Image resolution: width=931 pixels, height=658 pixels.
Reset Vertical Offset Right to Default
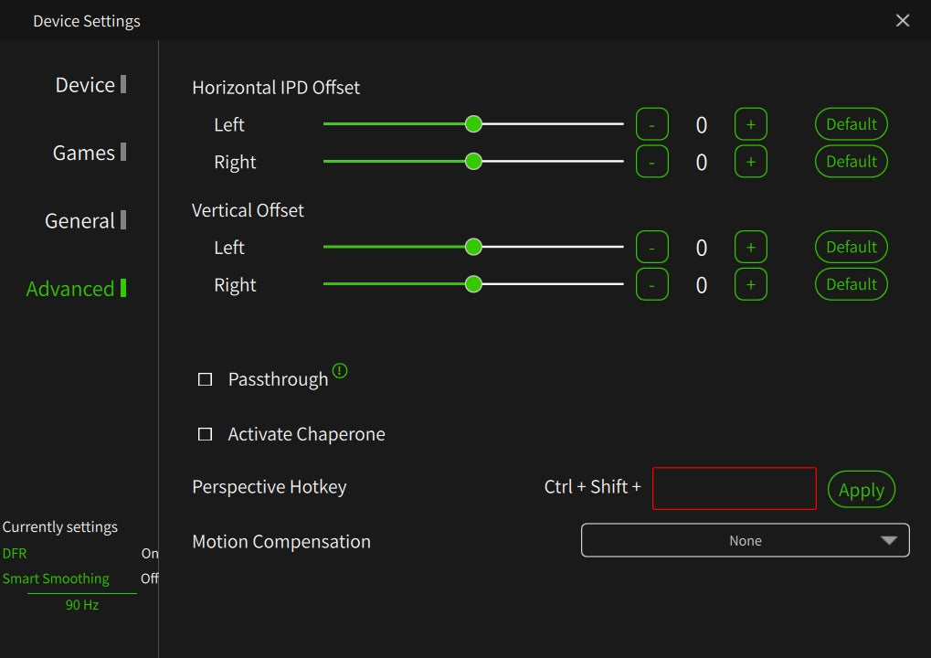pyautogui.click(x=851, y=284)
